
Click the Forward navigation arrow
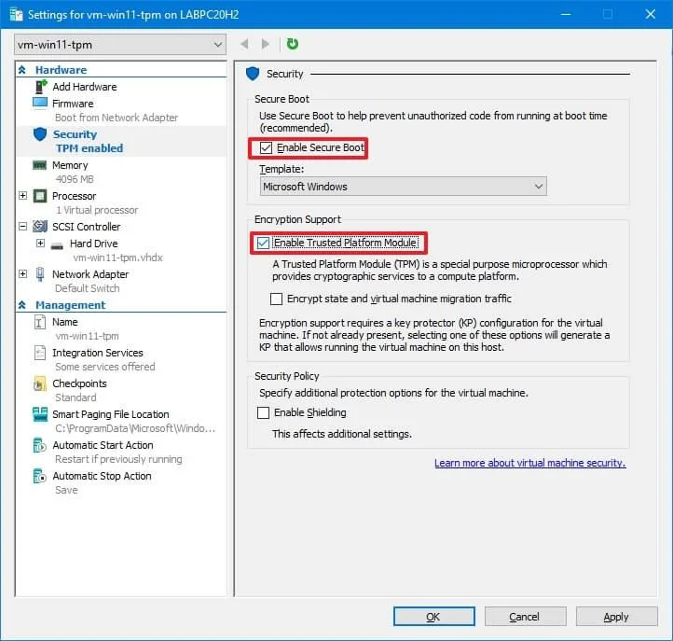266,44
